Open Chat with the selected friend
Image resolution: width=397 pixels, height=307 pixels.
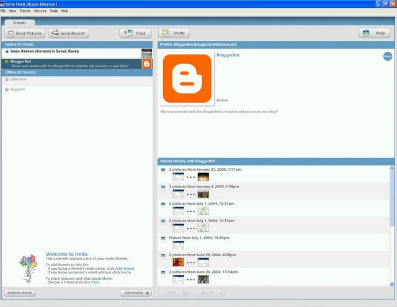135,33
